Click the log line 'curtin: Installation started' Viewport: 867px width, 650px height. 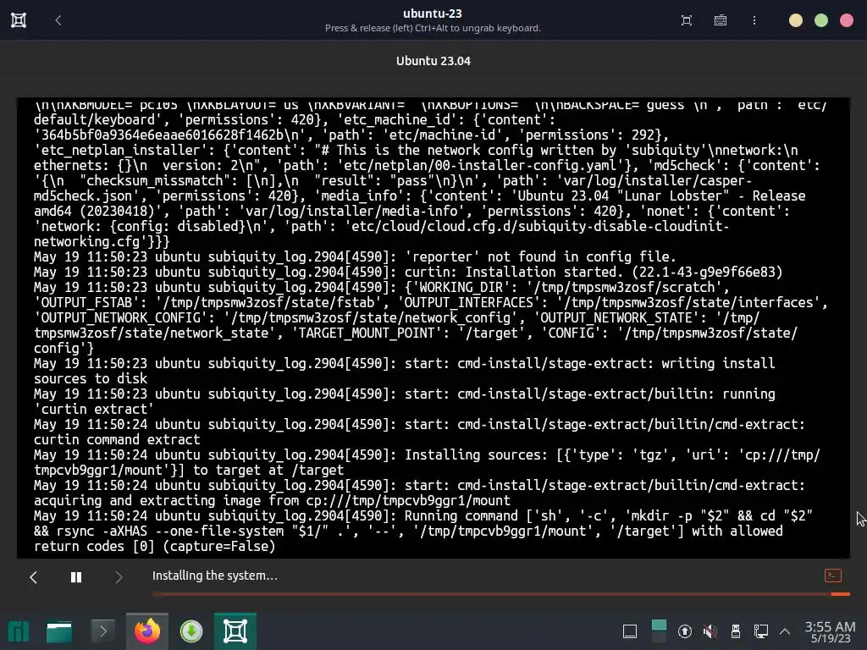pyautogui.click(x=408, y=272)
